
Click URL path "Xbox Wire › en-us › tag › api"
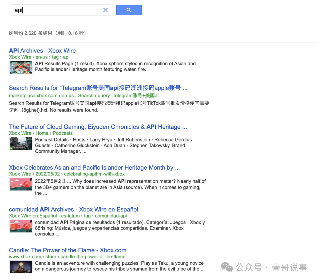click(x=39, y=57)
